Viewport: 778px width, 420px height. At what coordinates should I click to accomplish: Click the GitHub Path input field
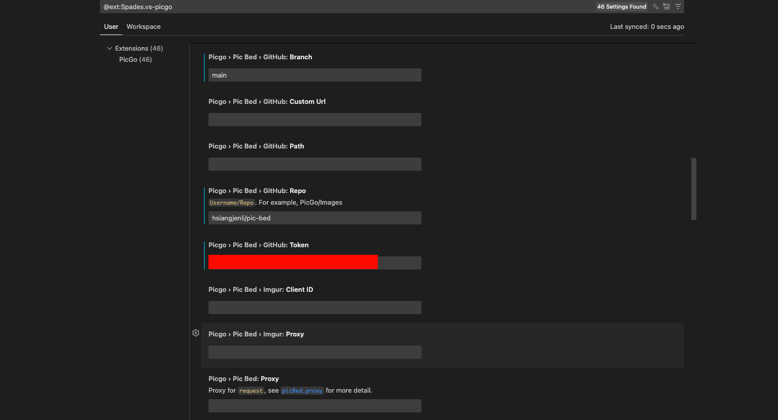click(315, 164)
